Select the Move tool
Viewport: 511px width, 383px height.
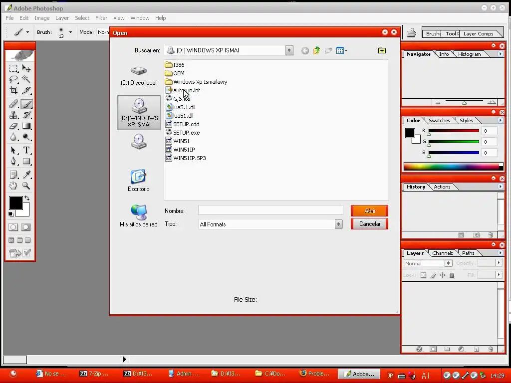tap(26, 68)
